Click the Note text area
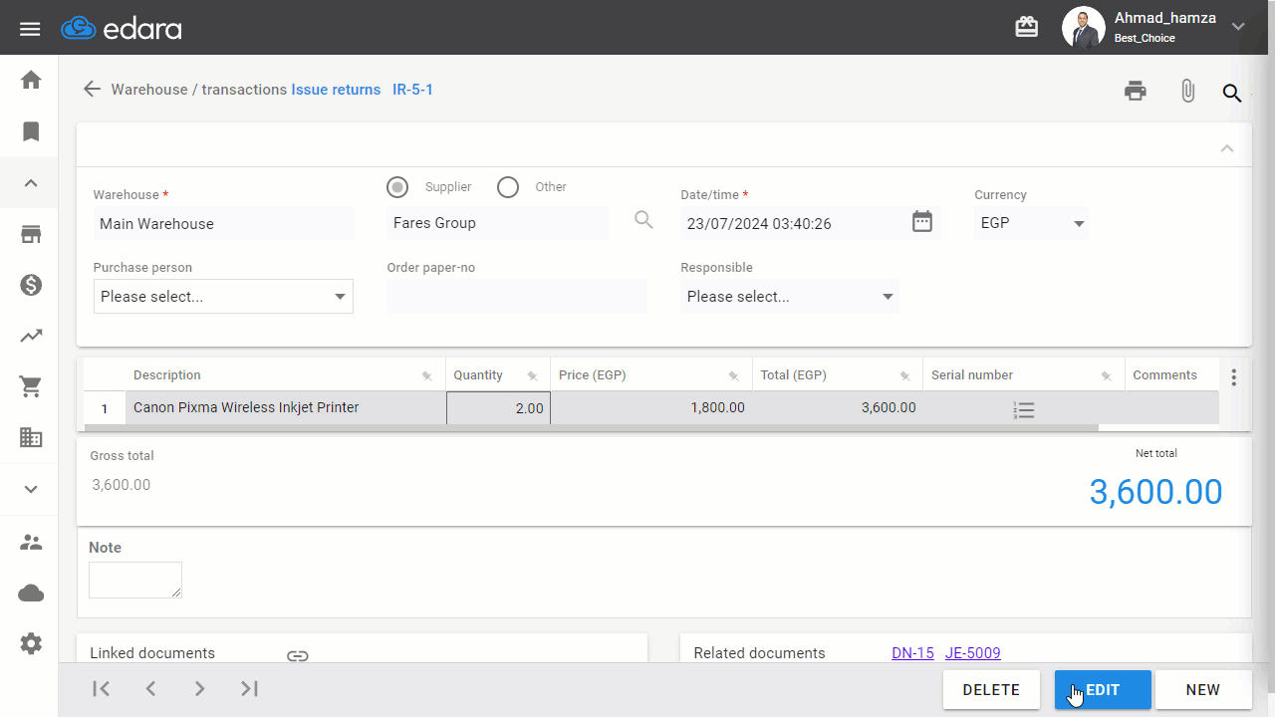Screen dimensions: 1275x717 point(135,580)
